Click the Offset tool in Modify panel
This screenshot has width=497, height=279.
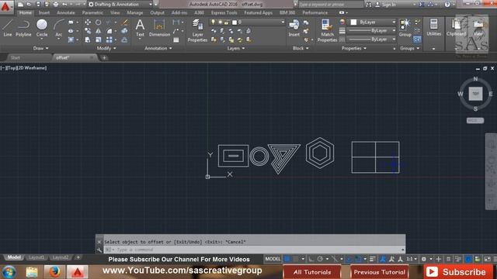click(124, 40)
